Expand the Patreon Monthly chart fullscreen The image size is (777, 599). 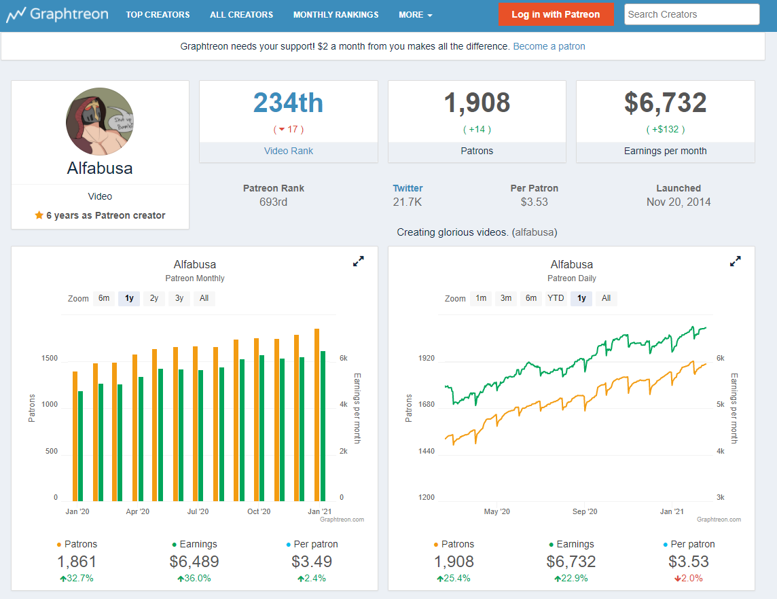(x=358, y=261)
